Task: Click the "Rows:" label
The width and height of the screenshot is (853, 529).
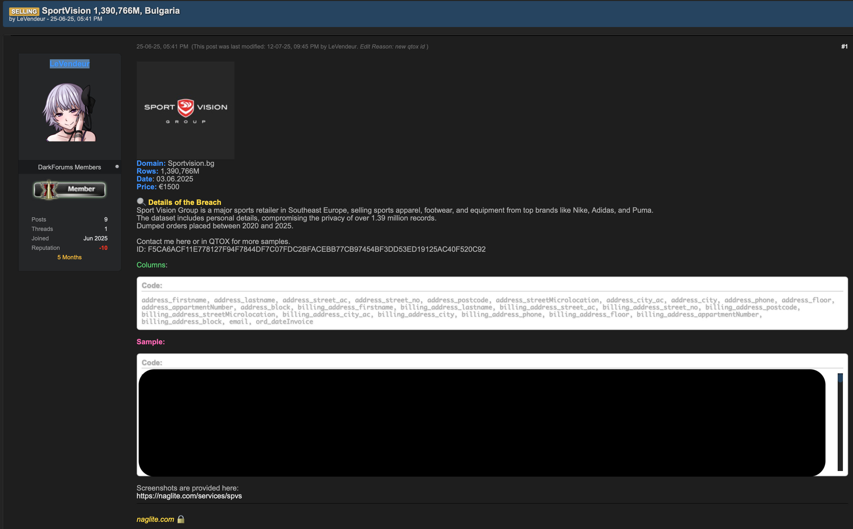Action: 147,171
